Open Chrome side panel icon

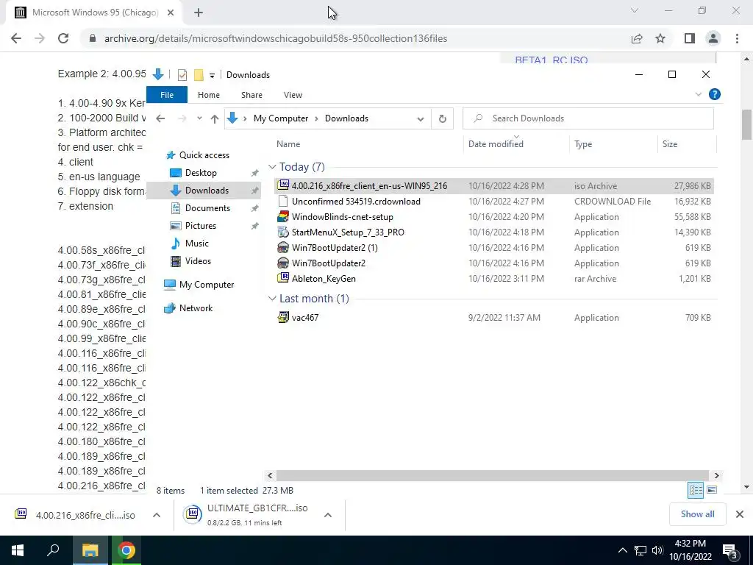coord(690,38)
